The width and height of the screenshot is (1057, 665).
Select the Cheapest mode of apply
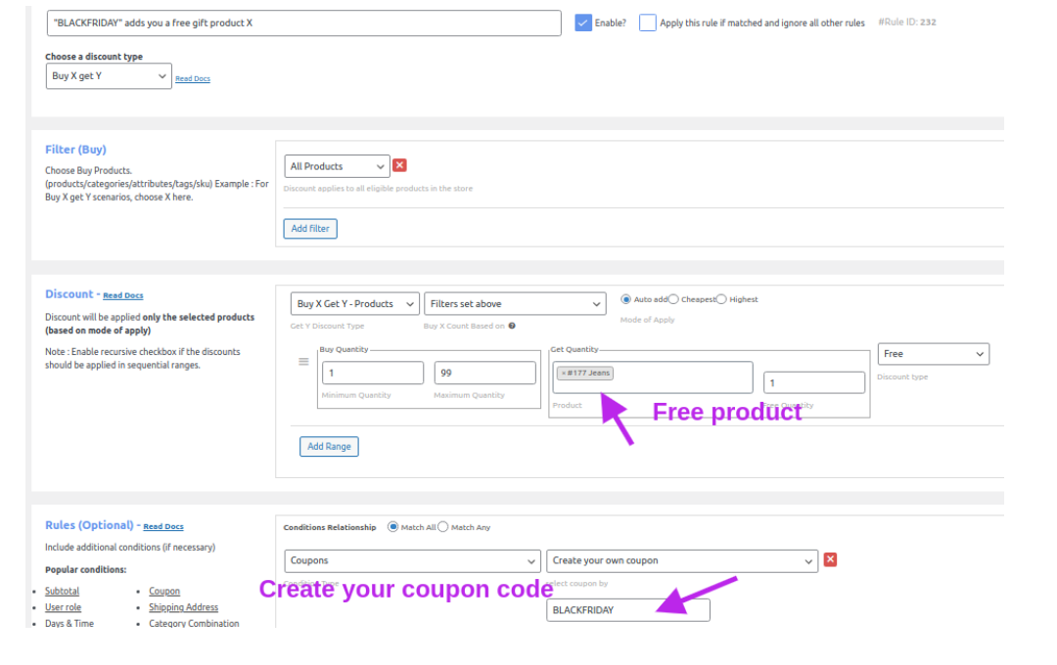click(673, 299)
